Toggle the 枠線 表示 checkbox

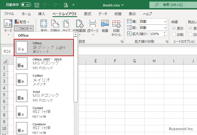174,28
